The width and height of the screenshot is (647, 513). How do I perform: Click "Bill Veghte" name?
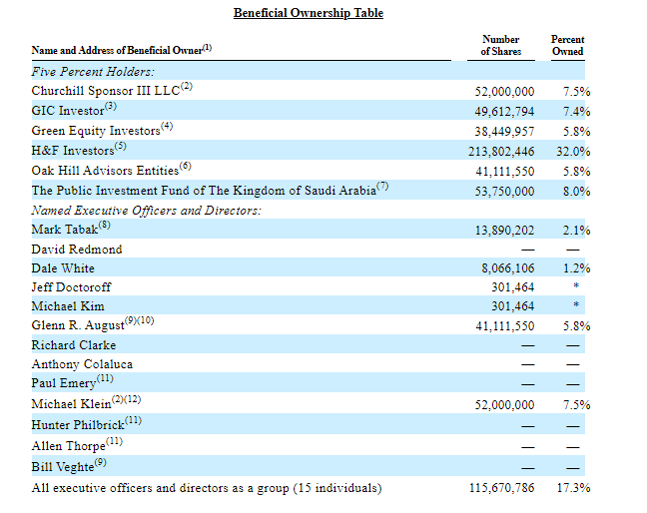[x=63, y=467]
